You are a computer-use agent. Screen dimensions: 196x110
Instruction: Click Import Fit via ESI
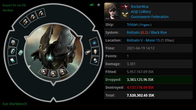[x=14, y=5]
